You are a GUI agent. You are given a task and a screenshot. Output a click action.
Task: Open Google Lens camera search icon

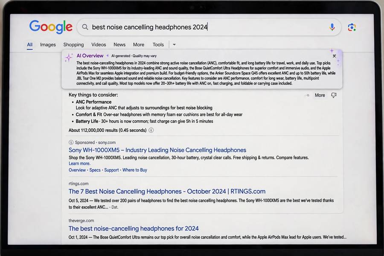point(352,27)
